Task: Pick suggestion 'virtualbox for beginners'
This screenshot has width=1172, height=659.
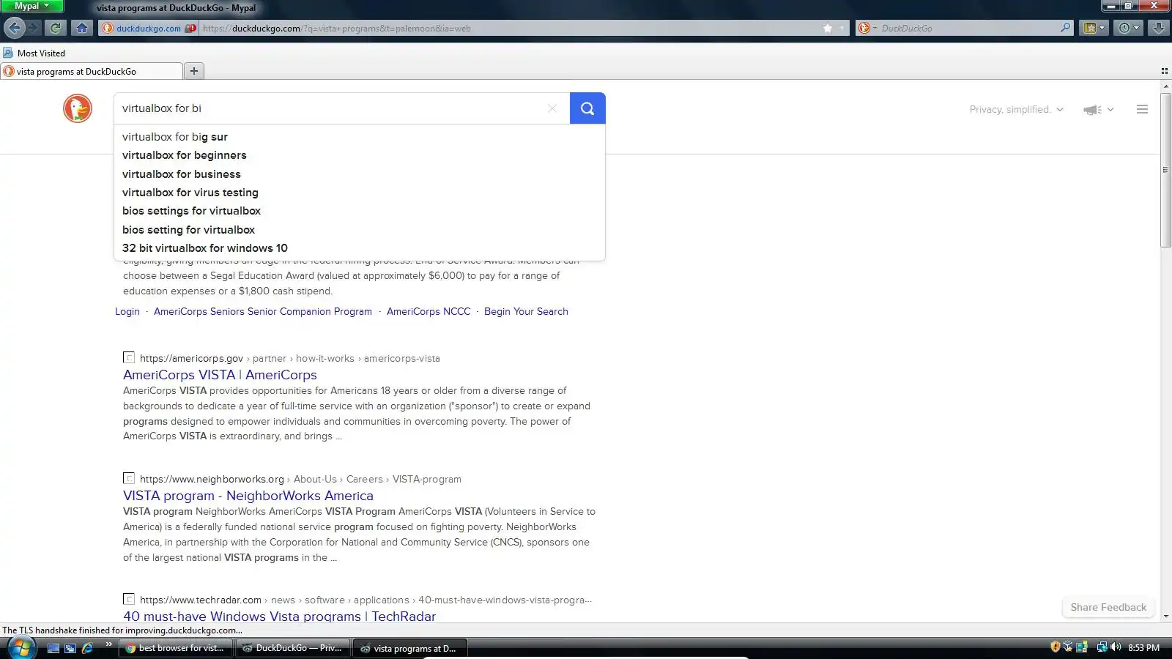Action: (x=359, y=155)
